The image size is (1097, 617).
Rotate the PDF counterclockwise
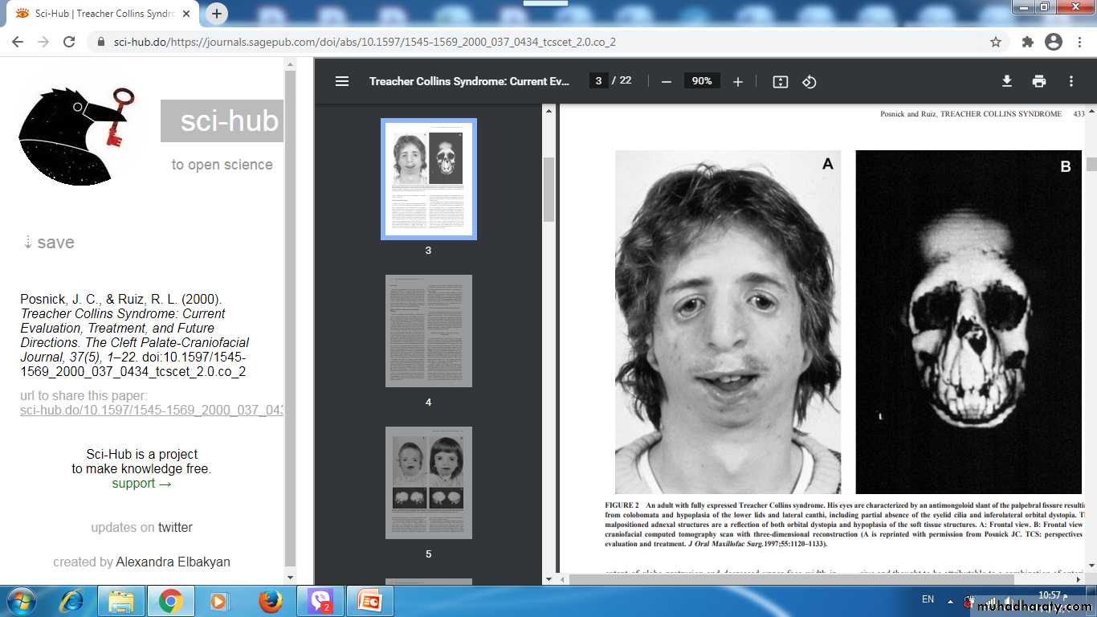(809, 81)
